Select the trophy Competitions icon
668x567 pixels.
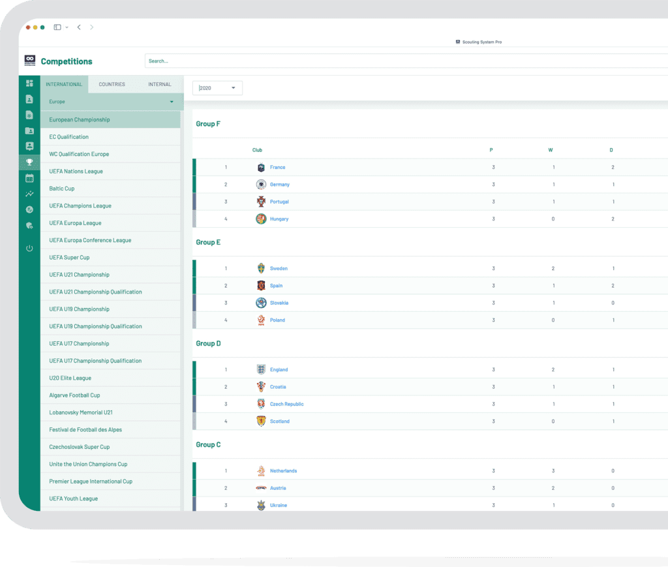[29, 162]
